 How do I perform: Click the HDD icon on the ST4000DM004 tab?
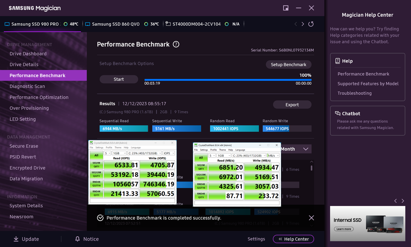coord(167,23)
